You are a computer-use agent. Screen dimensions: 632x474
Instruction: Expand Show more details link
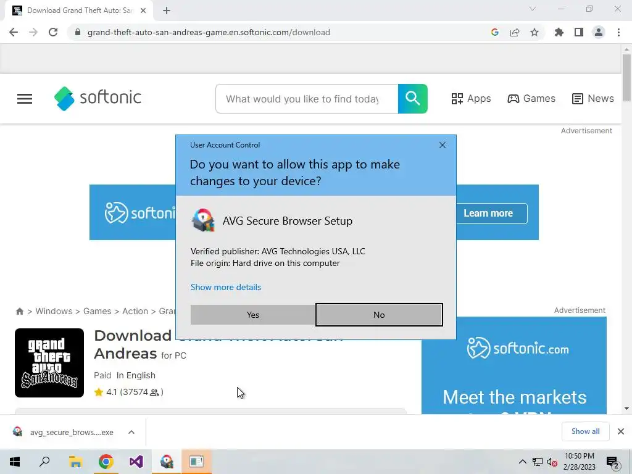[x=226, y=288]
